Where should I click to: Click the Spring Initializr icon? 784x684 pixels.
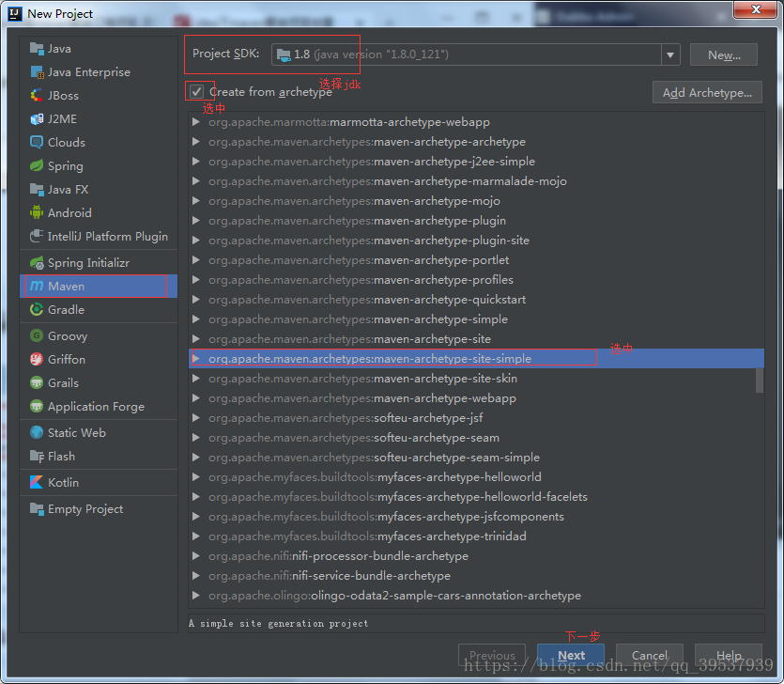tap(37, 263)
